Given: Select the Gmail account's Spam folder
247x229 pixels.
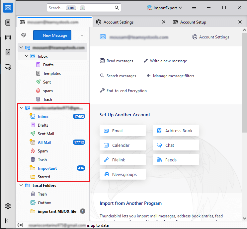Looking at the screenshot, I should coord(52,151).
